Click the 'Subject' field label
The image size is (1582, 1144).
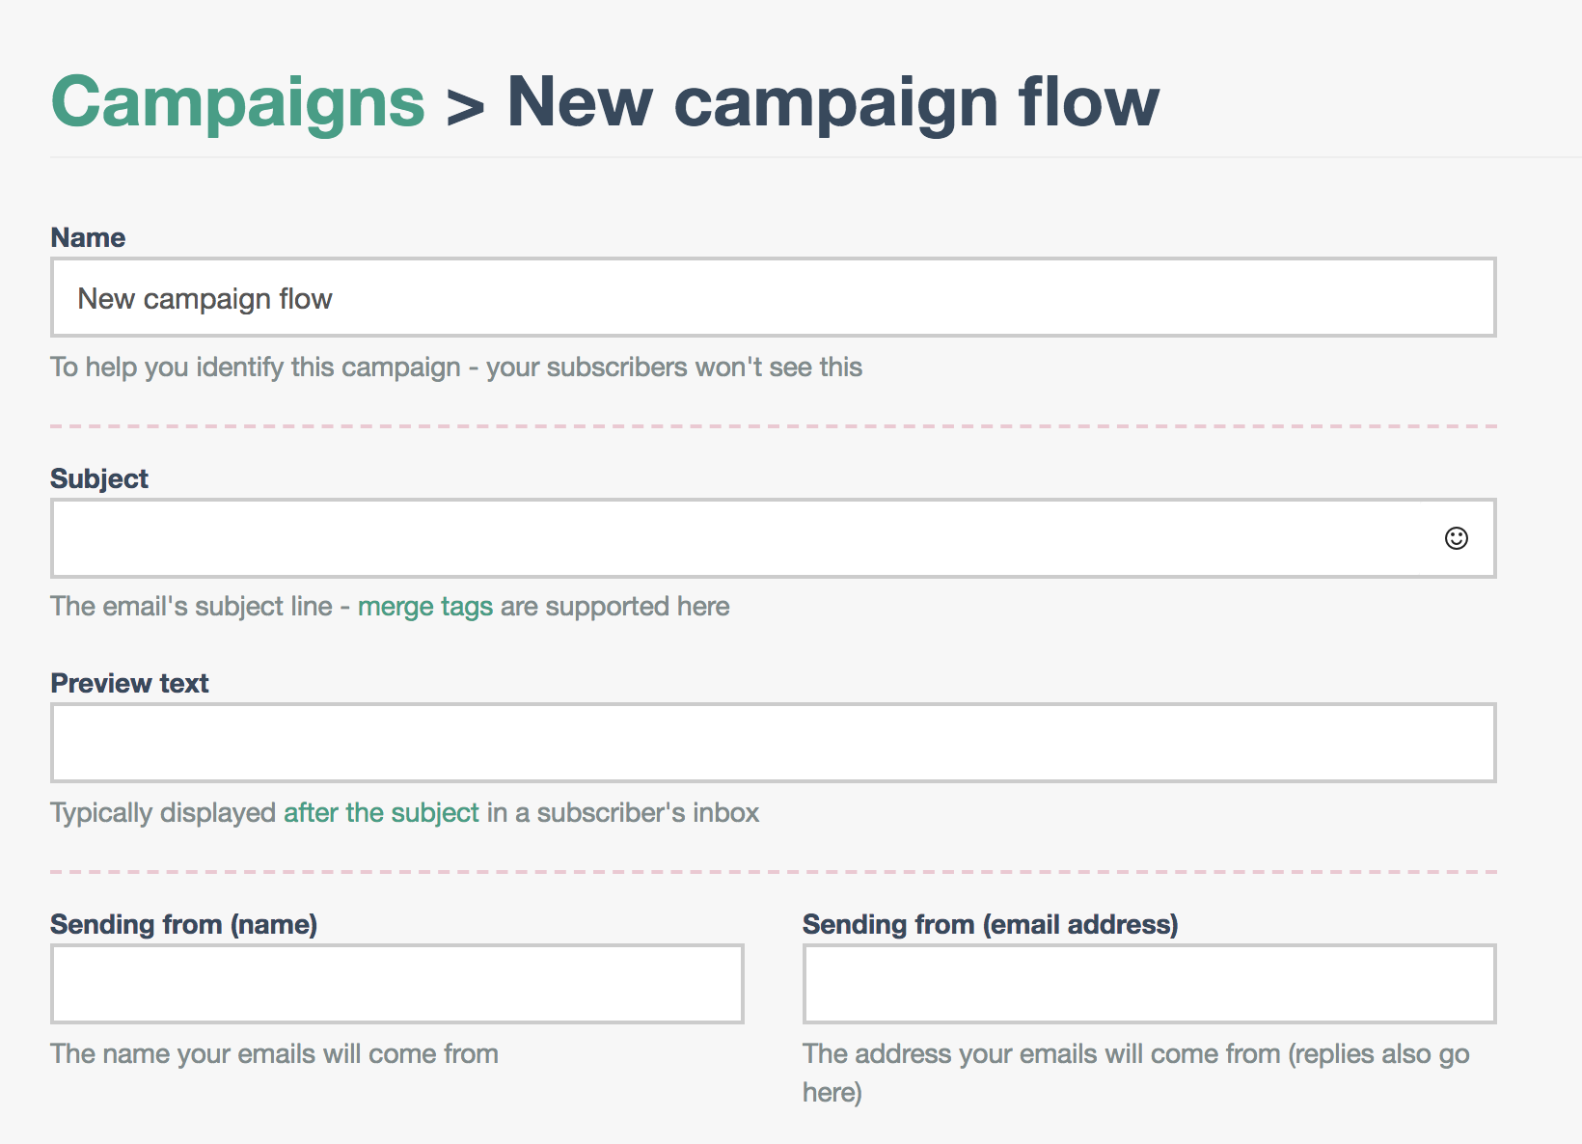tap(99, 479)
